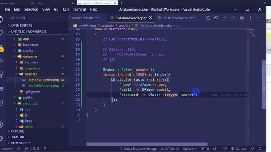Screen dimensions: 271x152
Task: Open Selection menu
Action: point(31,9)
